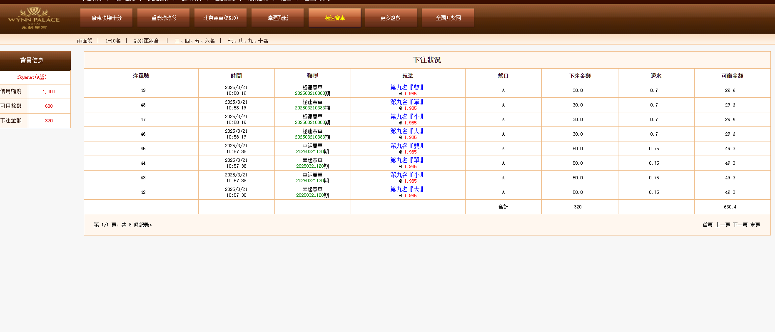Go to the first page via 首頁
775x332 pixels.
click(x=707, y=225)
